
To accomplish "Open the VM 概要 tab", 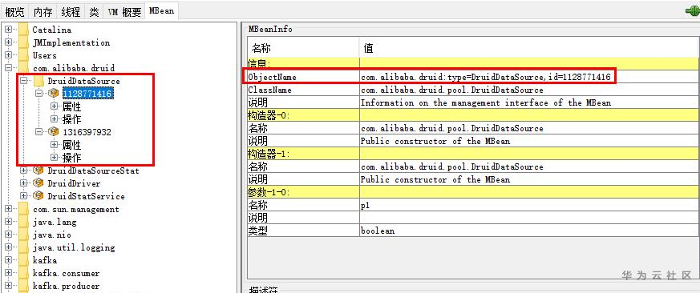I will [x=124, y=12].
